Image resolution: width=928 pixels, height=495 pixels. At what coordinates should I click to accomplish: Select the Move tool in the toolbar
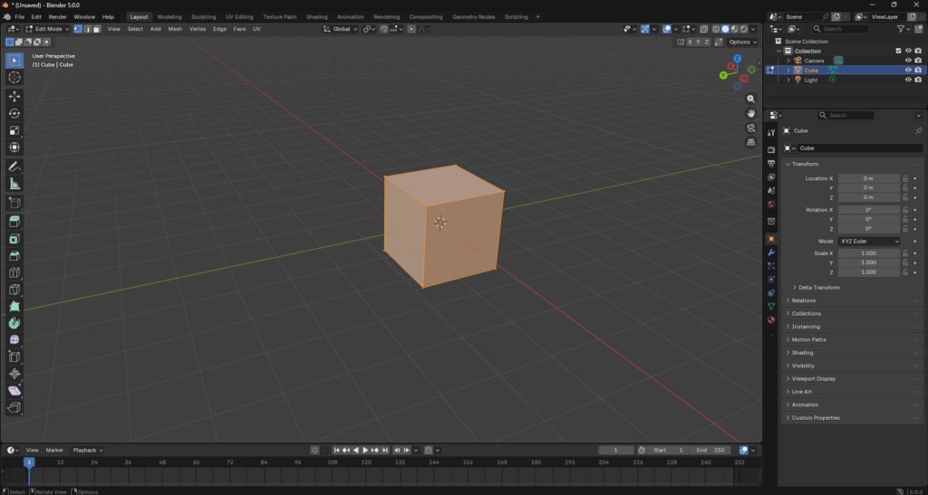tap(14, 96)
